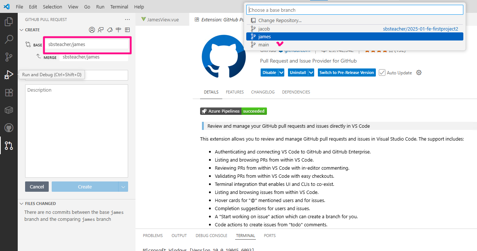Click the BASE branch field sbsteacher/james
Screen dimensions: 477x251
[x=87, y=44]
